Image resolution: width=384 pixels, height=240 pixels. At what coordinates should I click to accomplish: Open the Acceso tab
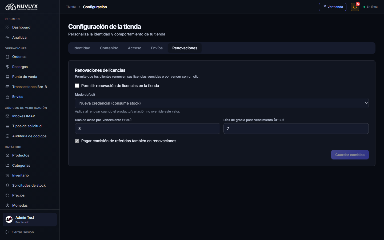[135, 48]
